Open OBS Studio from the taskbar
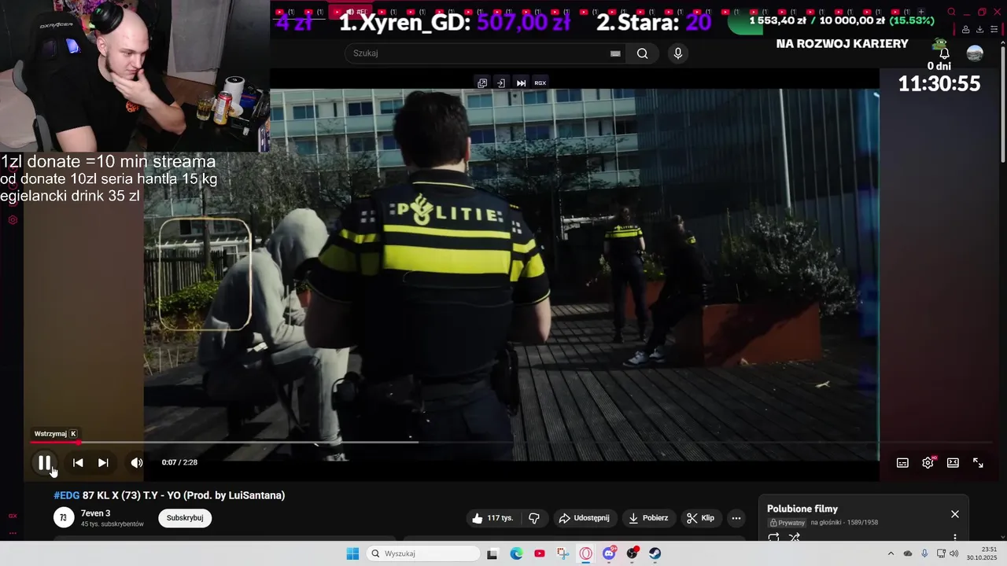Screen dimensions: 1007x566 coord(632,553)
